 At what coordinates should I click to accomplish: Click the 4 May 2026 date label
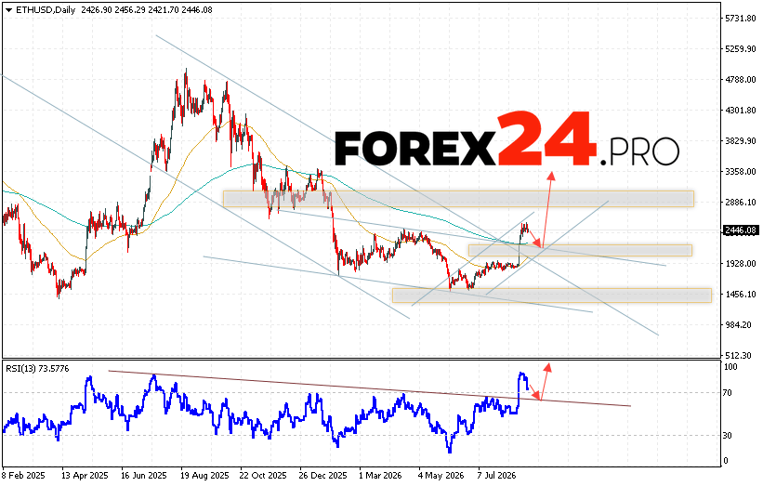click(441, 475)
